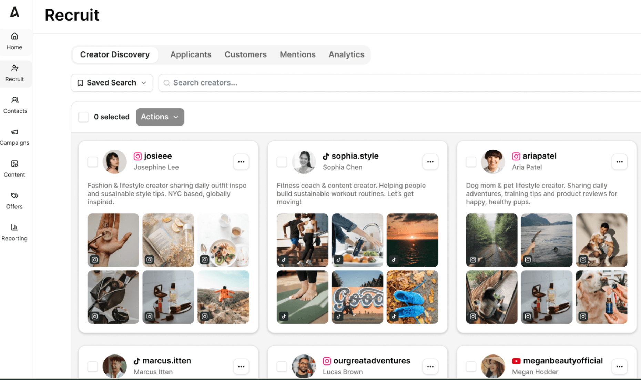Switch to the Analytics tab
This screenshot has height=380, width=641.
click(346, 54)
